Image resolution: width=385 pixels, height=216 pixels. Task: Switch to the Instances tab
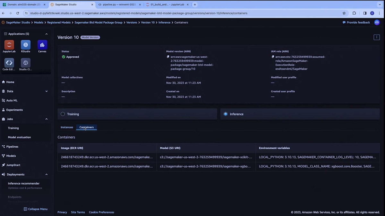(x=67, y=127)
